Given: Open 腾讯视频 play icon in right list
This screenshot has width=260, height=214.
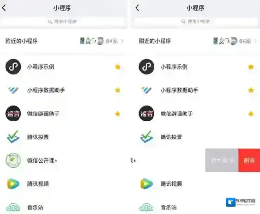Looking at the screenshot, I should point(147,183).
